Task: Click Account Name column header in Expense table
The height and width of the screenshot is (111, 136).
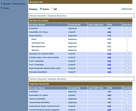Action: coord(48,88)
